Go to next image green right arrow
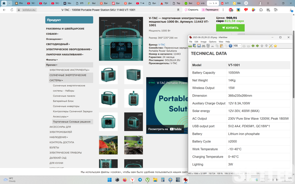Viewport: 295px width, 184px height. (x=257, y=46)
